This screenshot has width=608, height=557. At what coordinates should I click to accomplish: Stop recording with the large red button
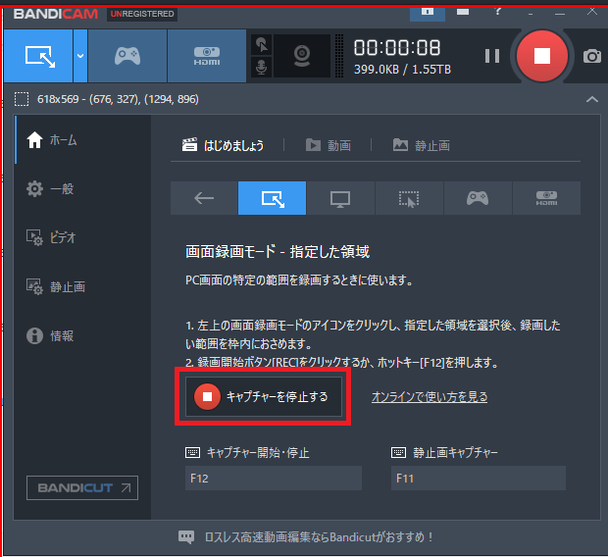542,56
